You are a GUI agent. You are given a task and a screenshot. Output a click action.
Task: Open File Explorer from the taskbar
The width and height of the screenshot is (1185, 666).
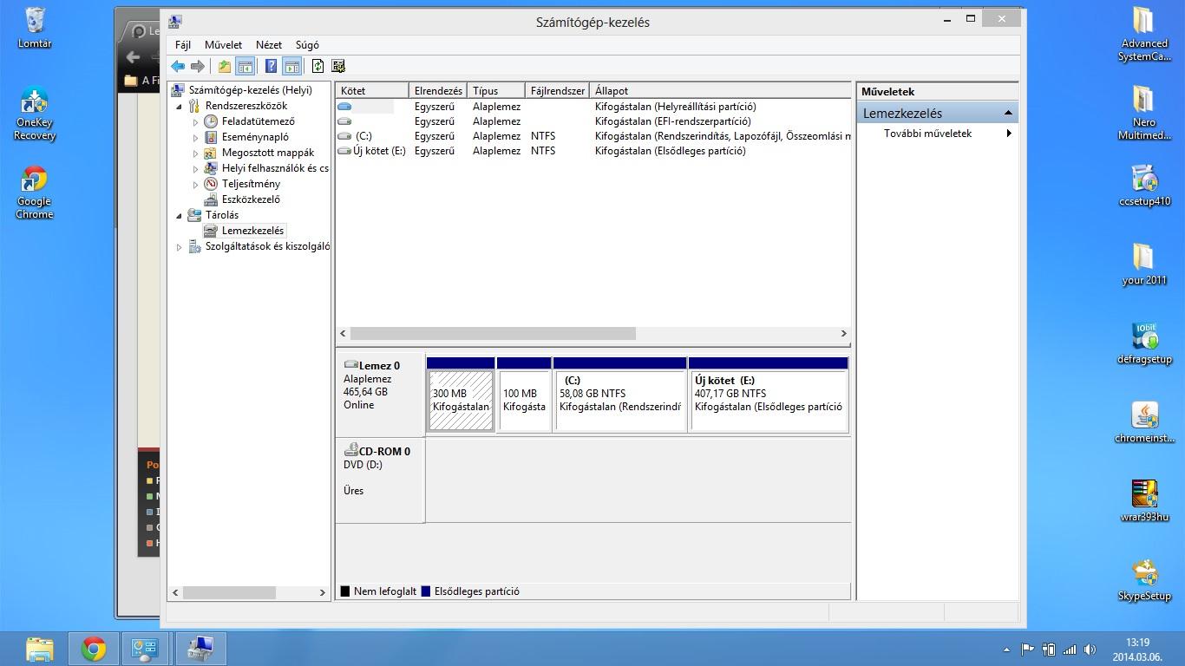(39, 649)
